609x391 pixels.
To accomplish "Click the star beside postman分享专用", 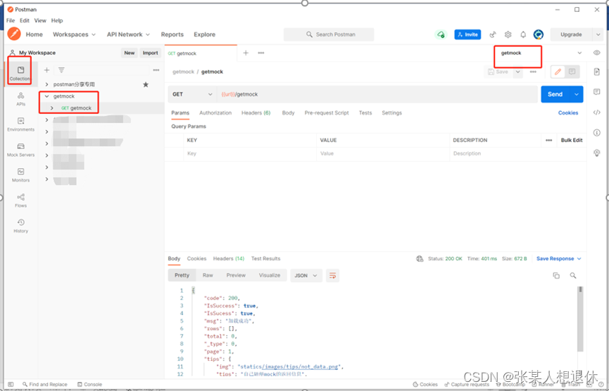I will [x=146, y=84].
